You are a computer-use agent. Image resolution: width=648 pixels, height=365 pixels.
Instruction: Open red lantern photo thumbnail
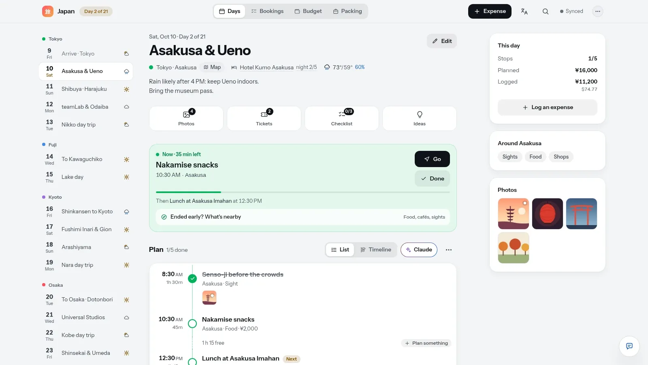[x=548, y=214]
